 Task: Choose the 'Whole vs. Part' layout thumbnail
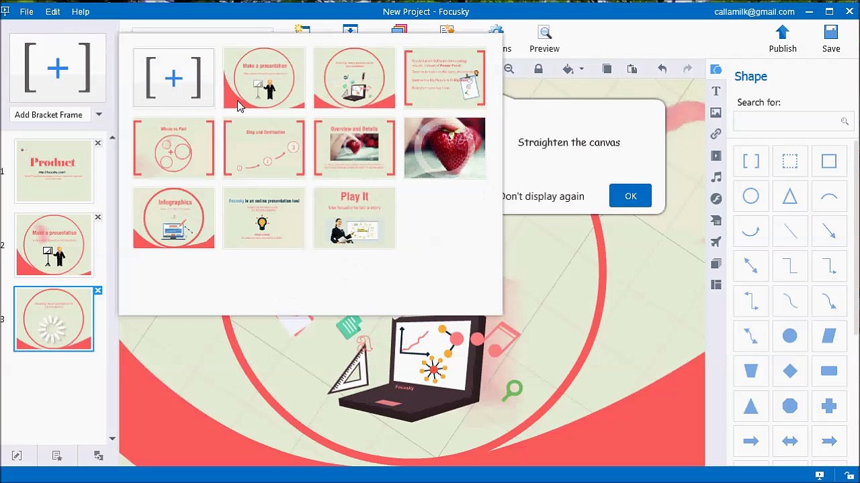point(174,148)
